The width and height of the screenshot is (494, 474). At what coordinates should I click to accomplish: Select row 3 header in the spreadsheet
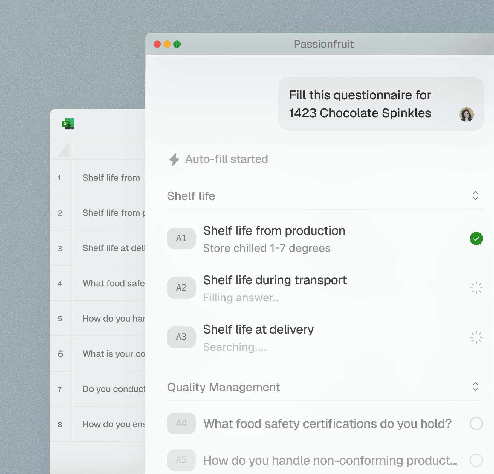61,248
